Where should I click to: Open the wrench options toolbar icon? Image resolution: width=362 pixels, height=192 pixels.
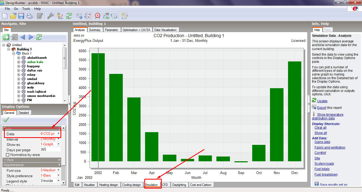click(x=50, y=16)
